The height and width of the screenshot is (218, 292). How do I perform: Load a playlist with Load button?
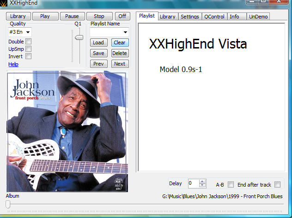coord(98,42)
